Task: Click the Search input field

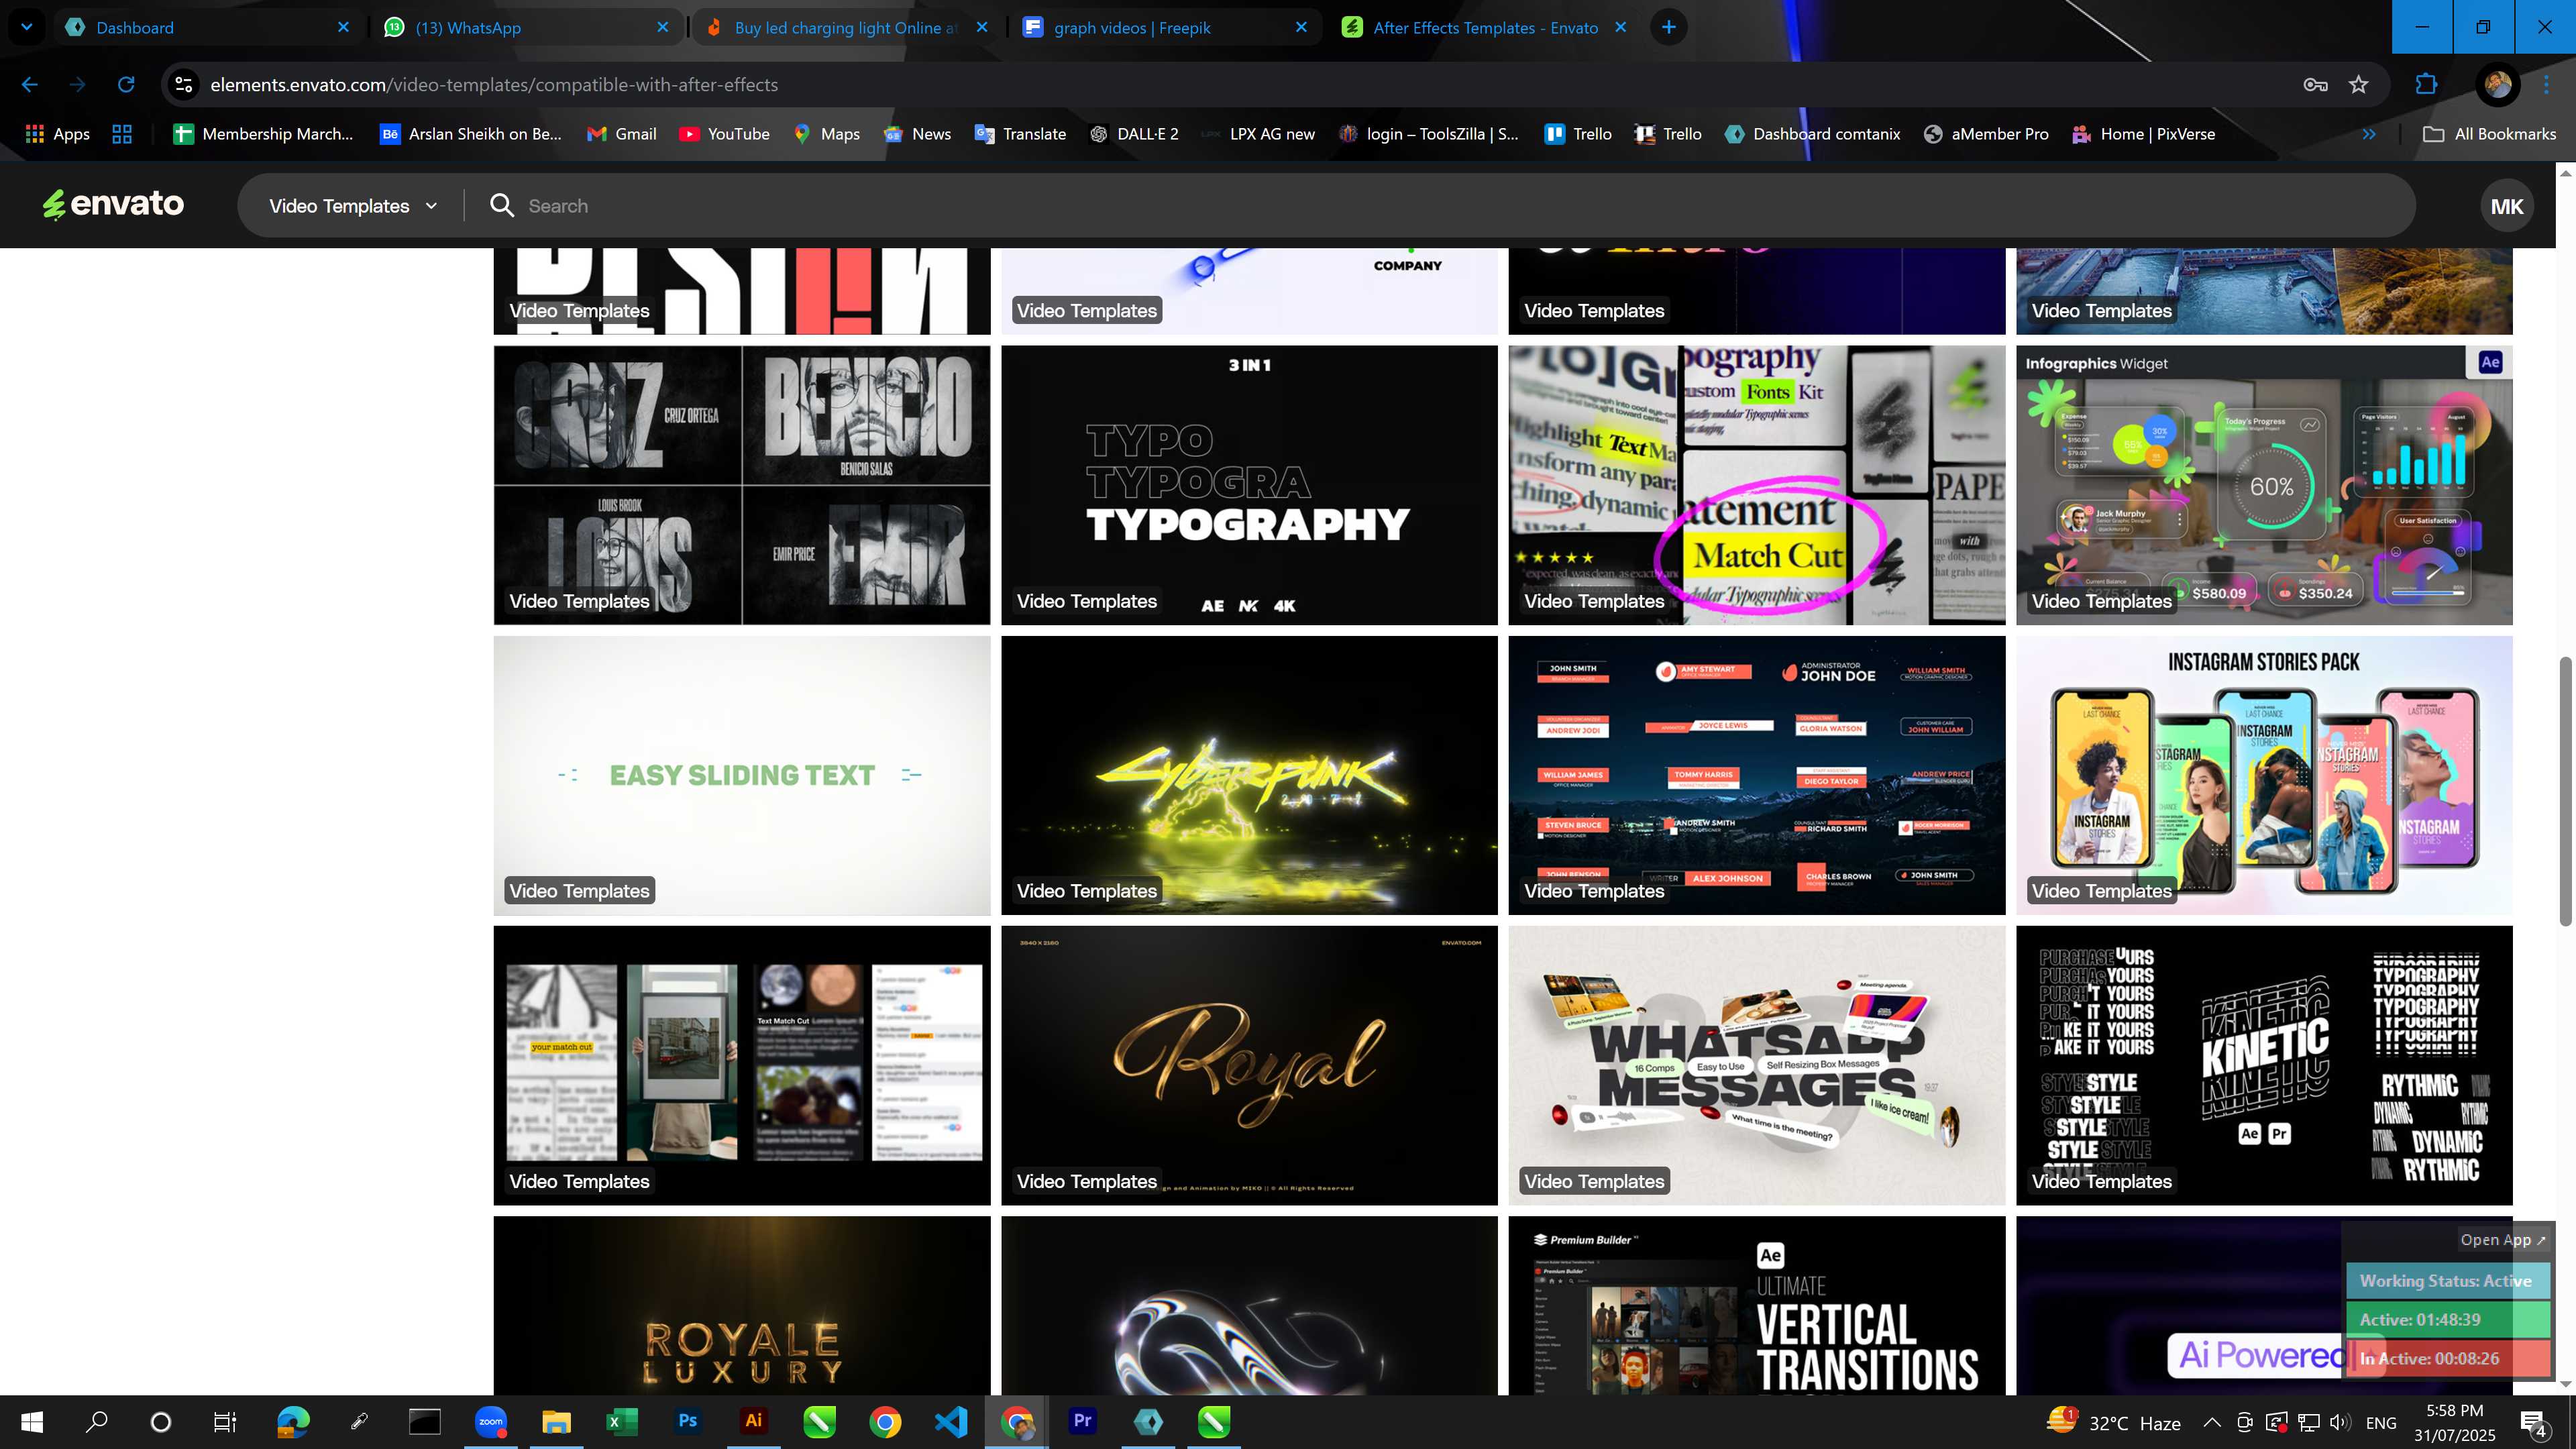Action: point(1440,206)
